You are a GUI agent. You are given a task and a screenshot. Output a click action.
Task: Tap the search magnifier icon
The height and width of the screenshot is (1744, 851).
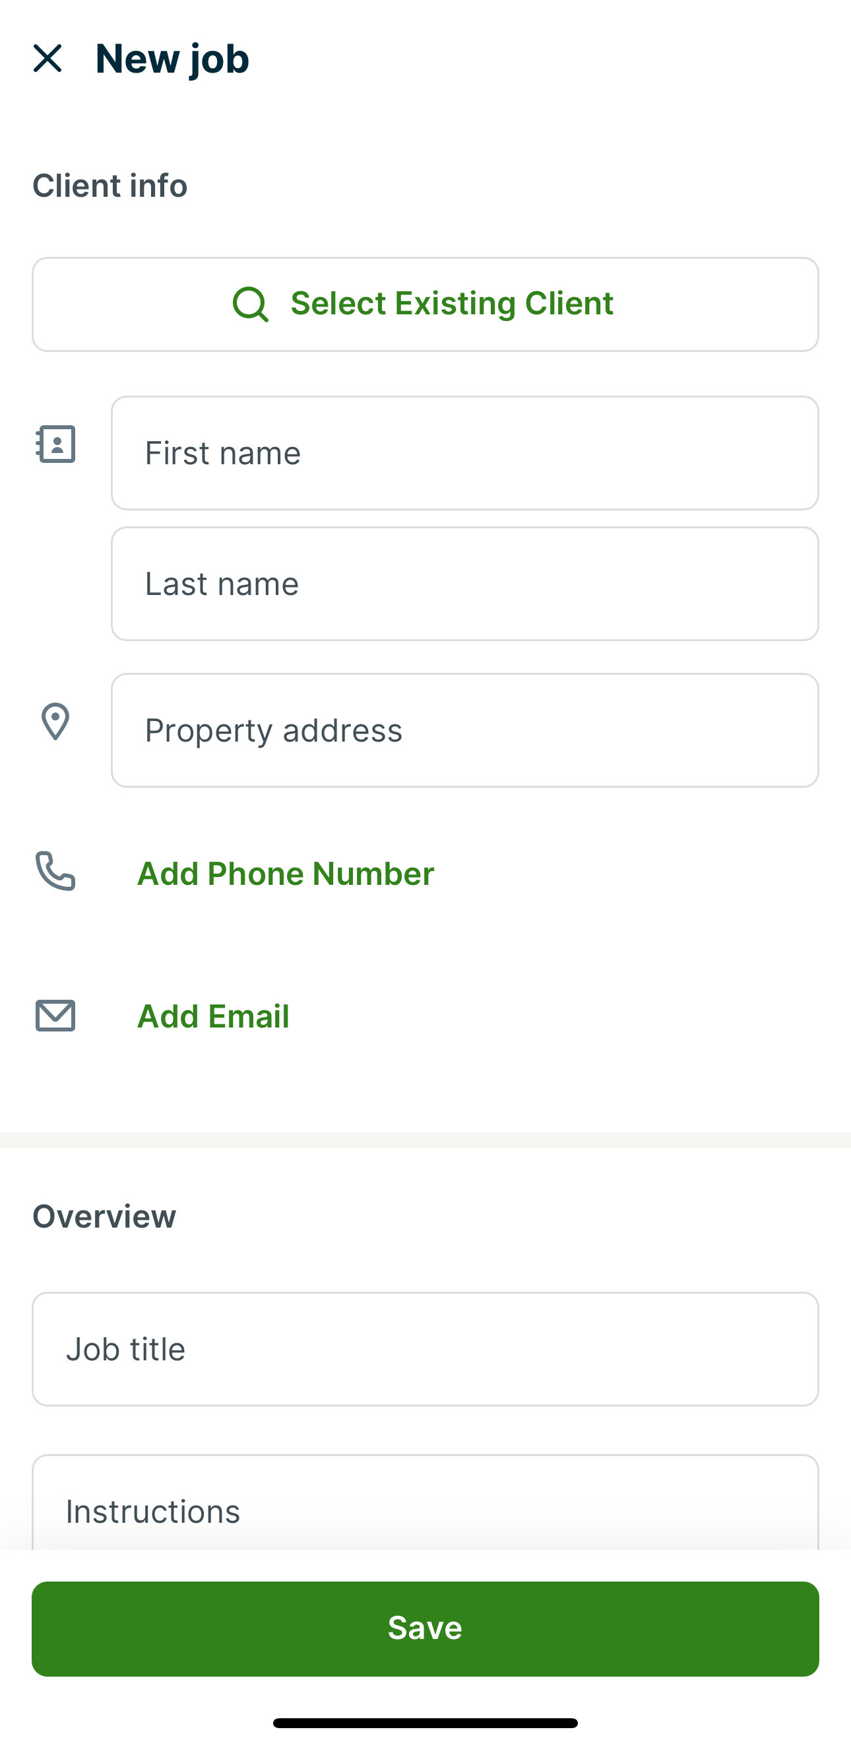[250, 304]
